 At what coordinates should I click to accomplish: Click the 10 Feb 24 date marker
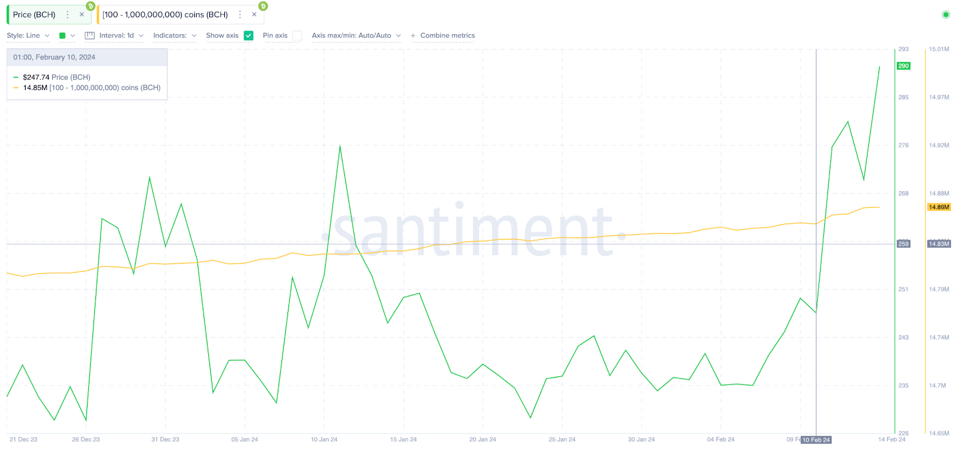[x=816, y=440]
